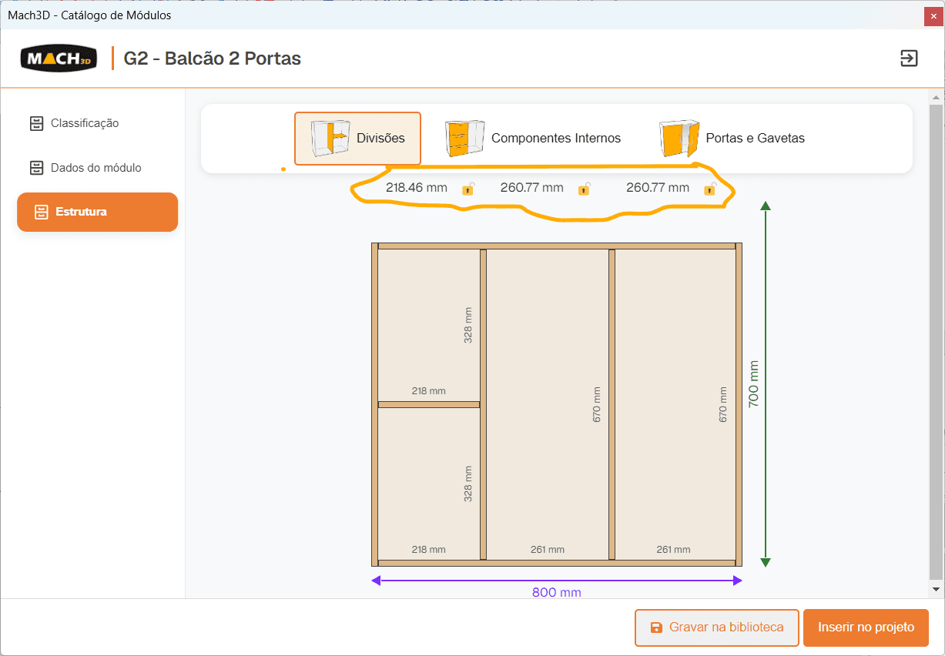Click the Mach3D logo
Viewport: 945px width, 656px height.
tap(59, 58)
